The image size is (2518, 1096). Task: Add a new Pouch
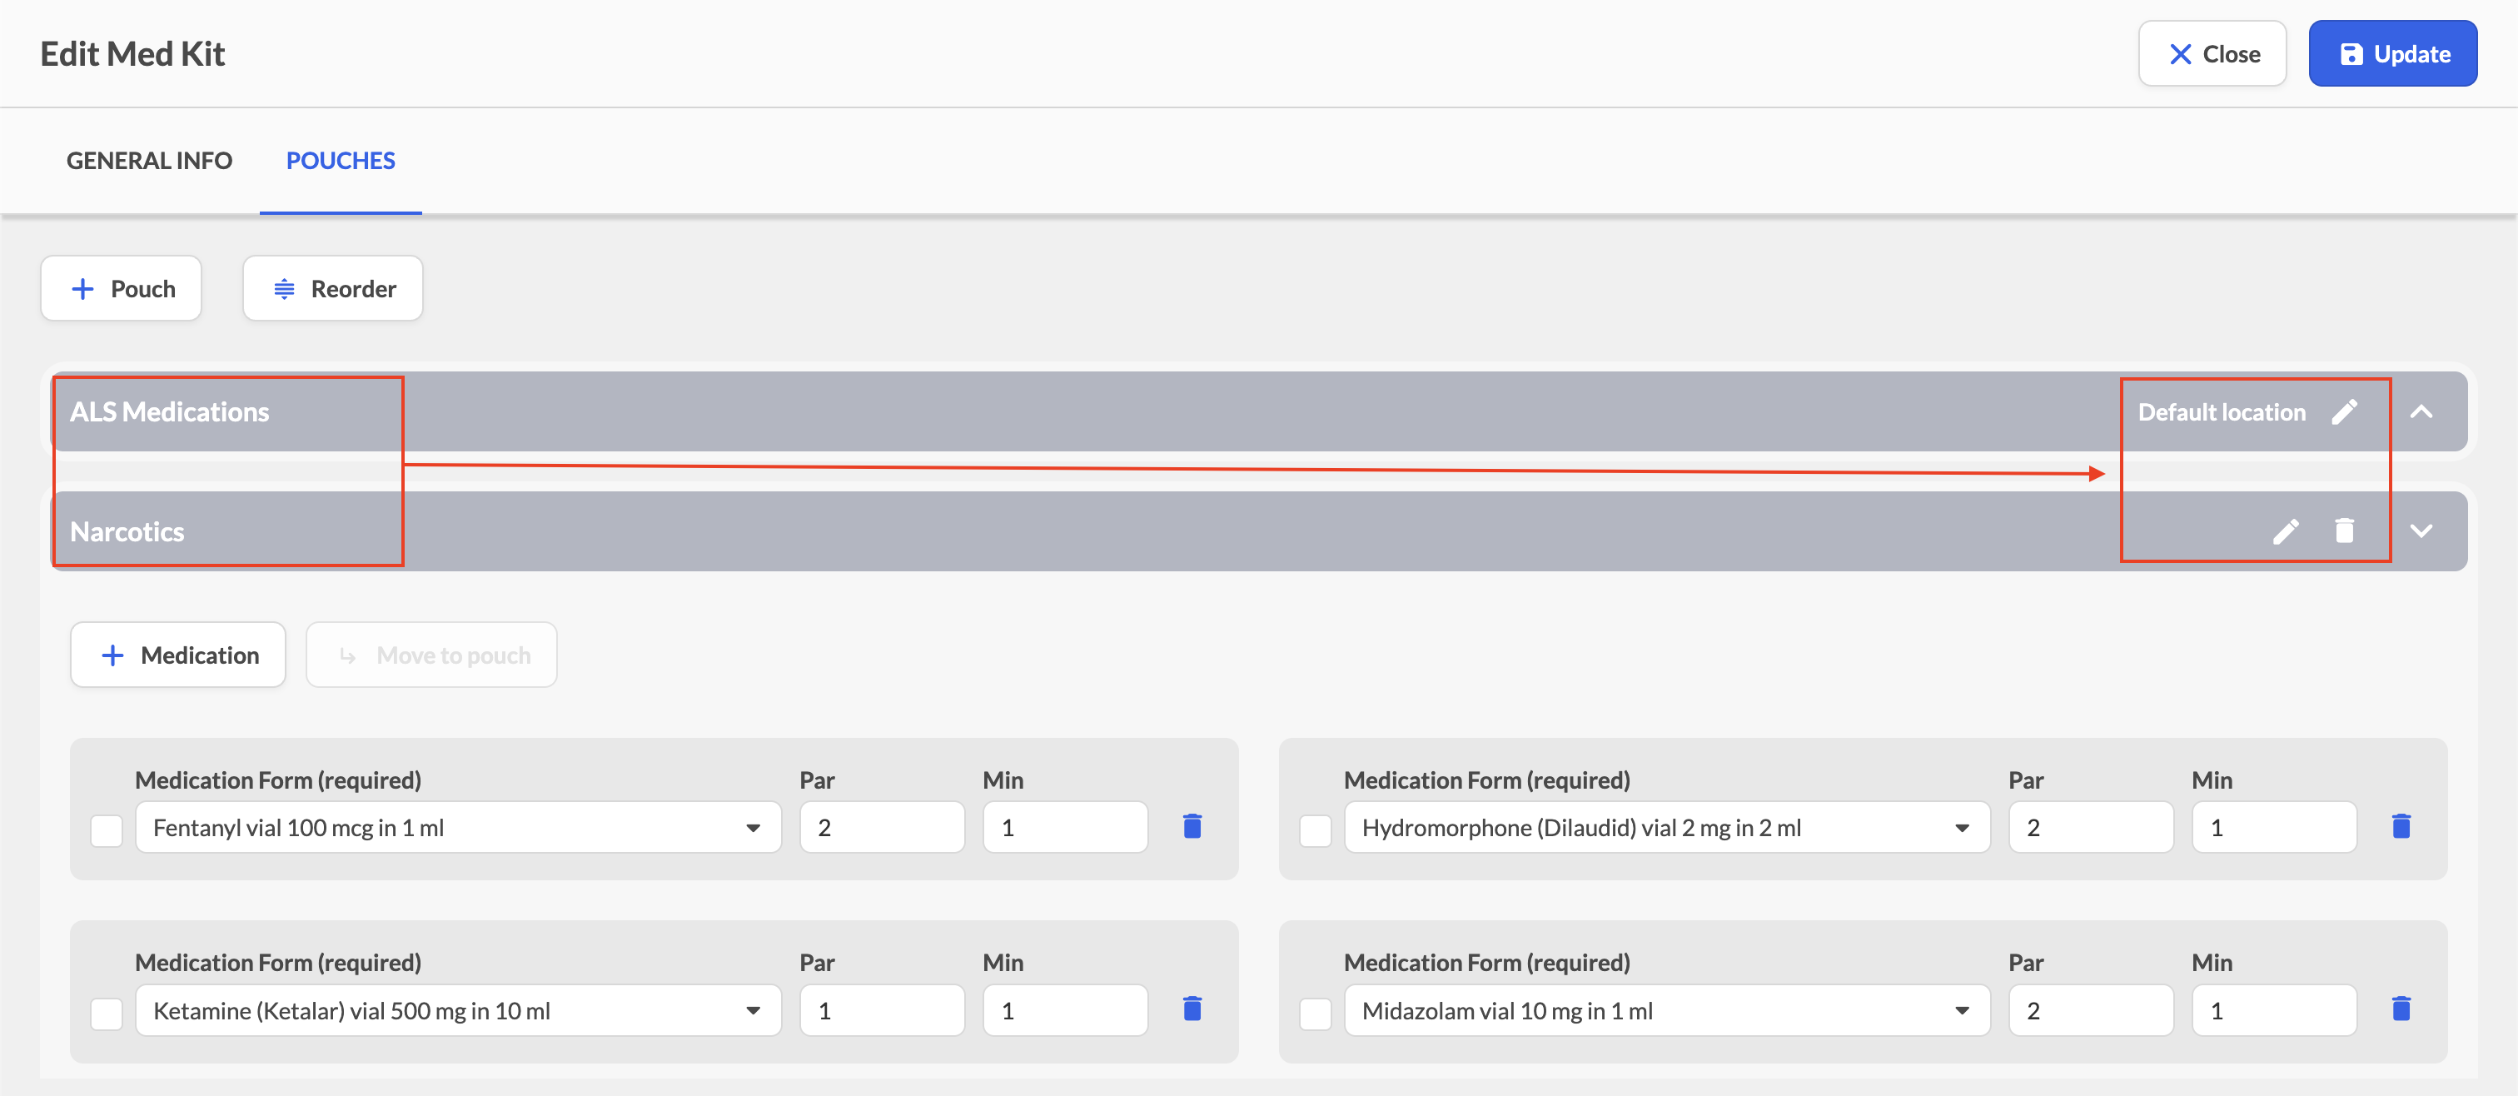click(x=122, y=288)
